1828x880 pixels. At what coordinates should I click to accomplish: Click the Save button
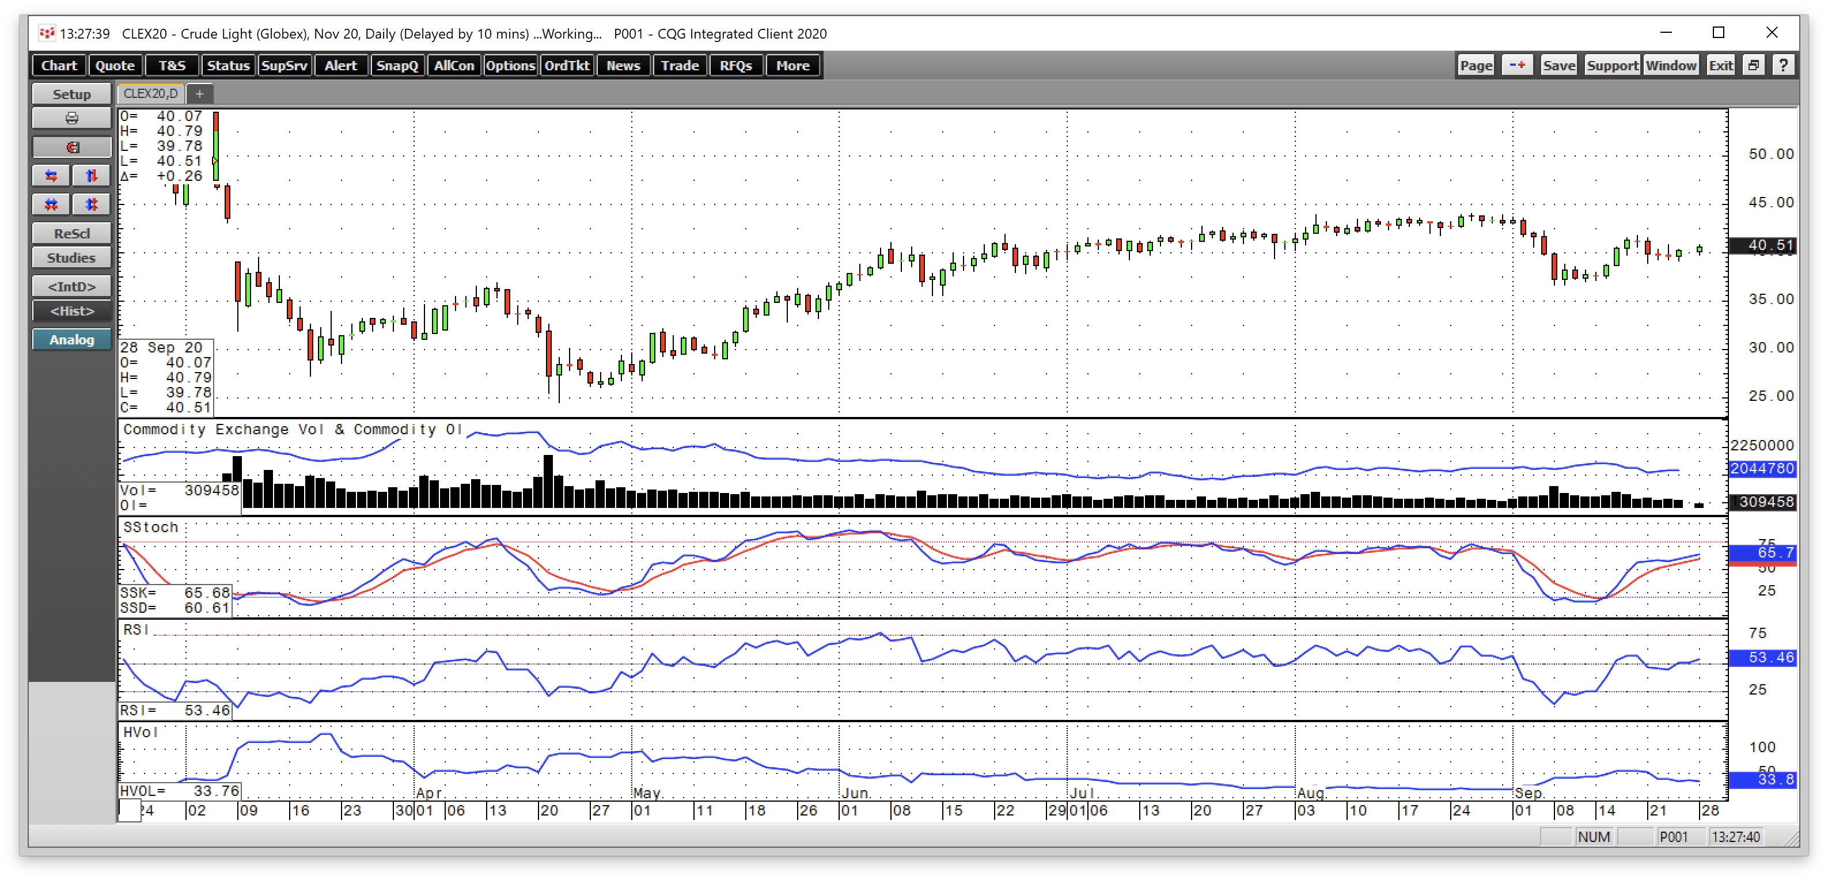(1558, 65)
